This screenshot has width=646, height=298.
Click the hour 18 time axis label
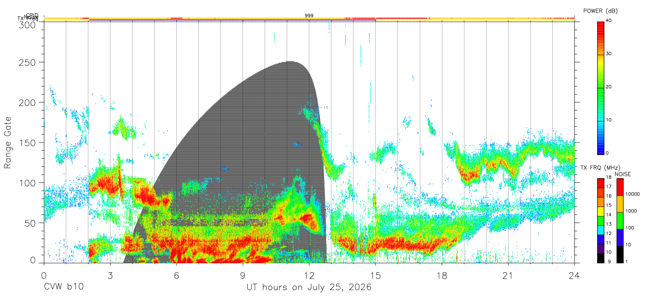442,275
